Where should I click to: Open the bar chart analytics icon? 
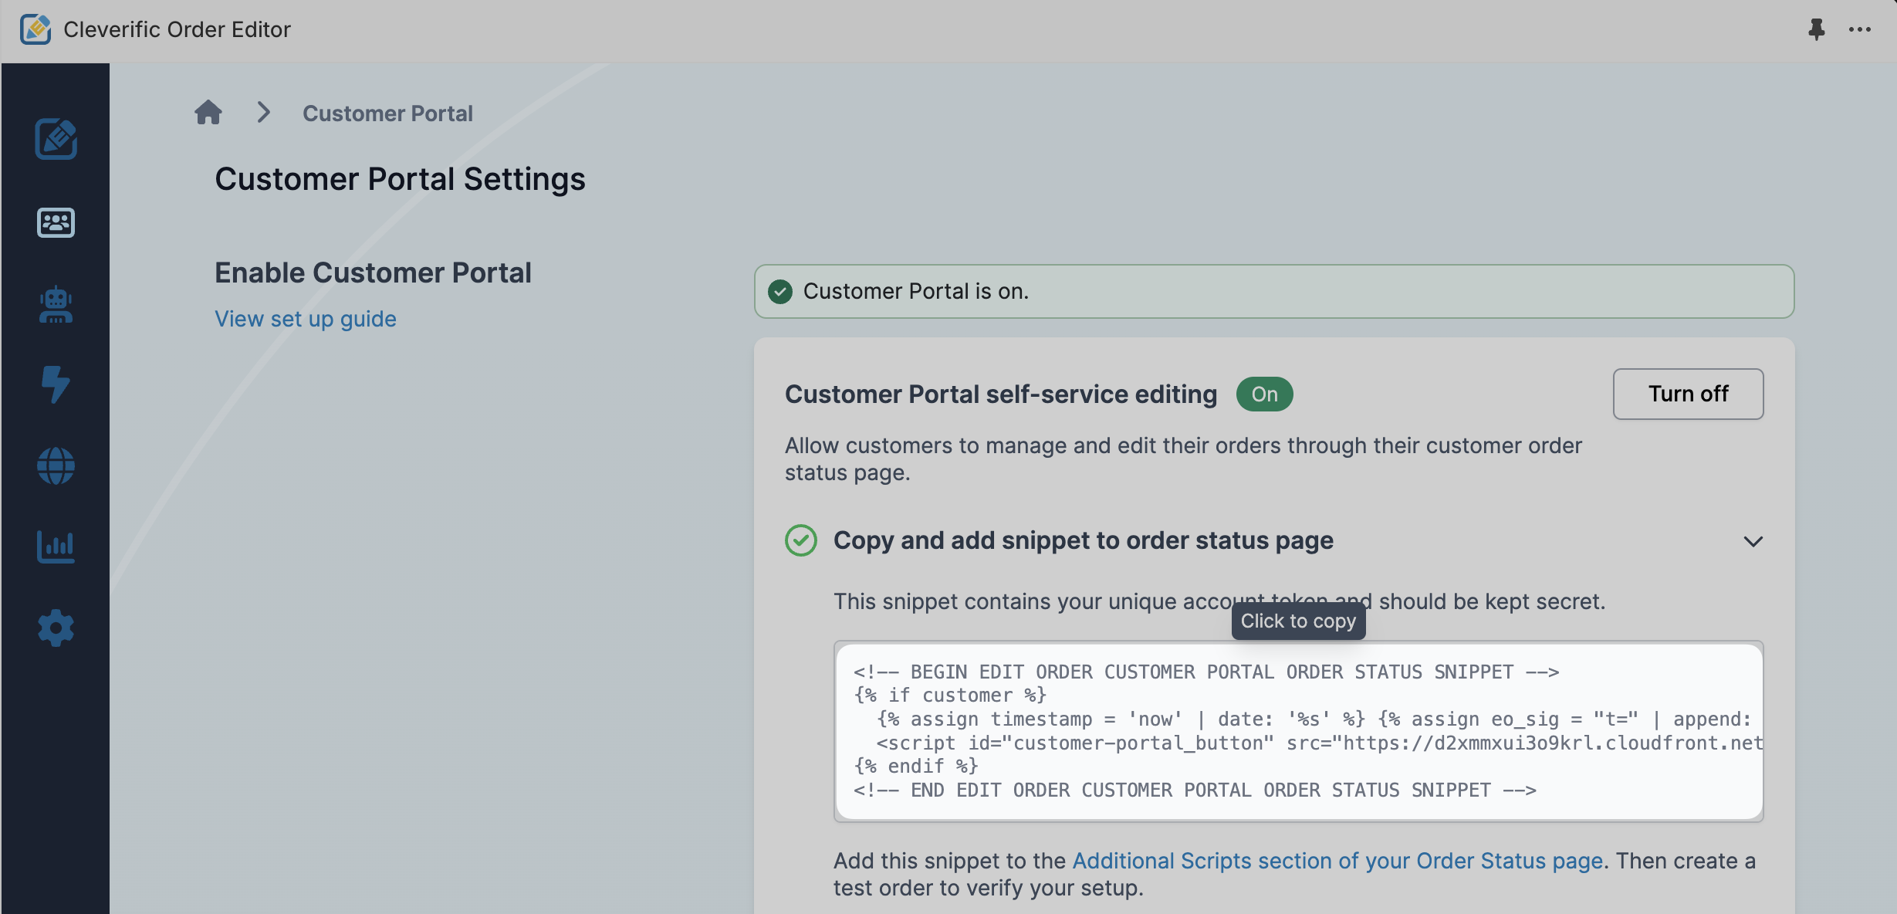tap(56, 547)
